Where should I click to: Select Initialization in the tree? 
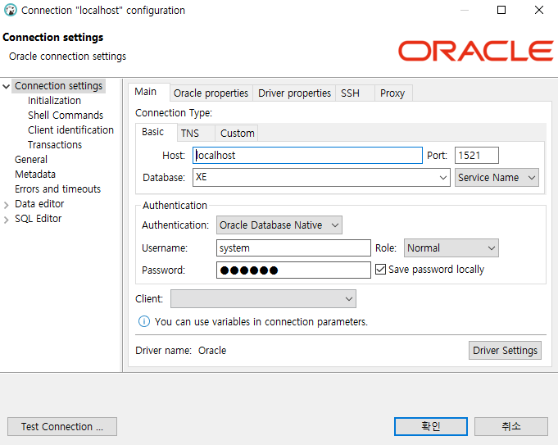point(54,101)
